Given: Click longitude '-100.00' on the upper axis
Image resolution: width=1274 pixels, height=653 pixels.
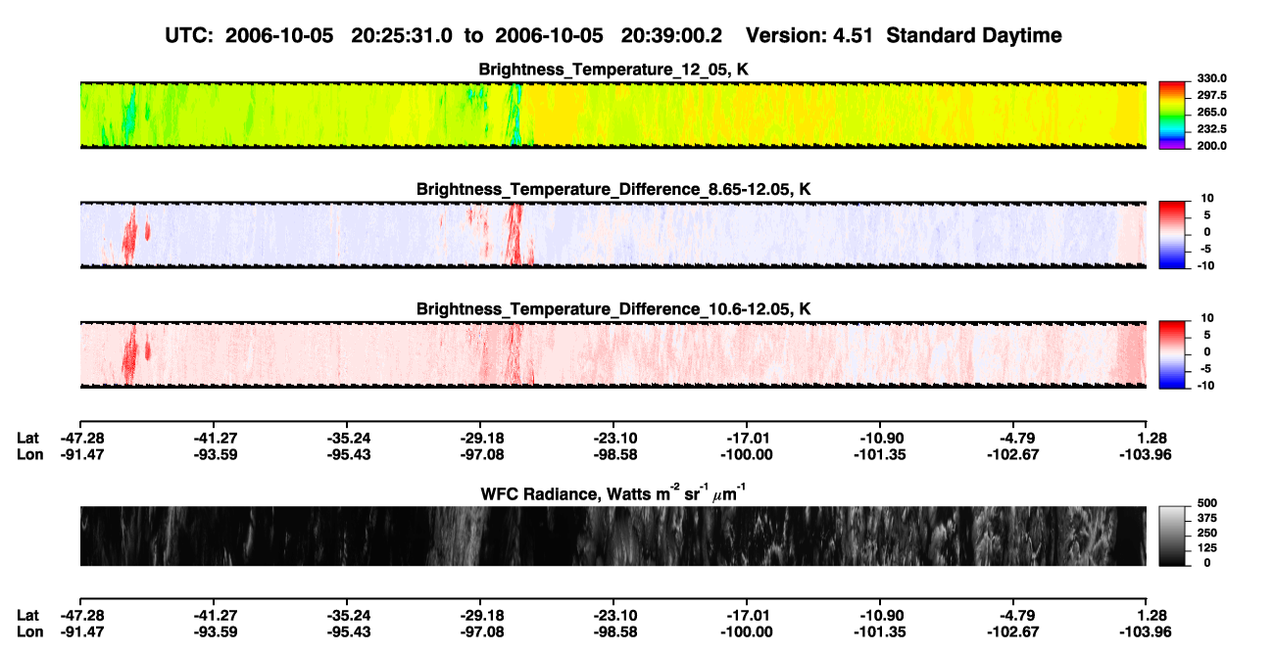Looking at the screenshot, I should [747, 454].
